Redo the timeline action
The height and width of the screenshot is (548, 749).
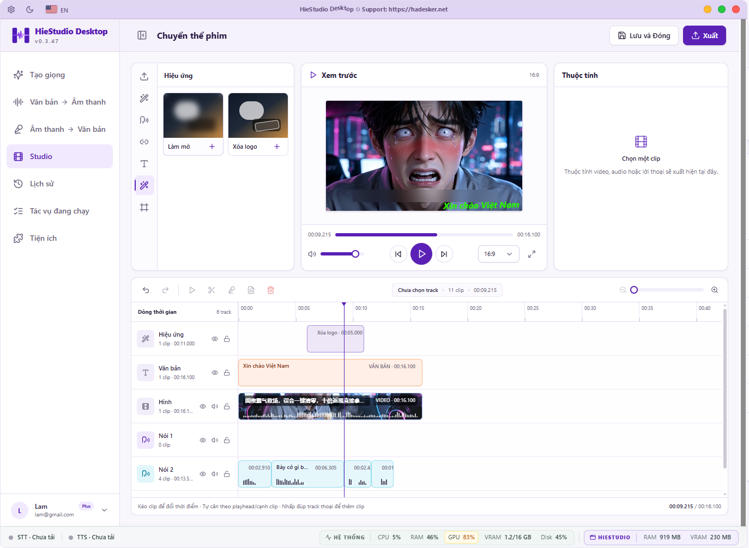coord(166,290)
